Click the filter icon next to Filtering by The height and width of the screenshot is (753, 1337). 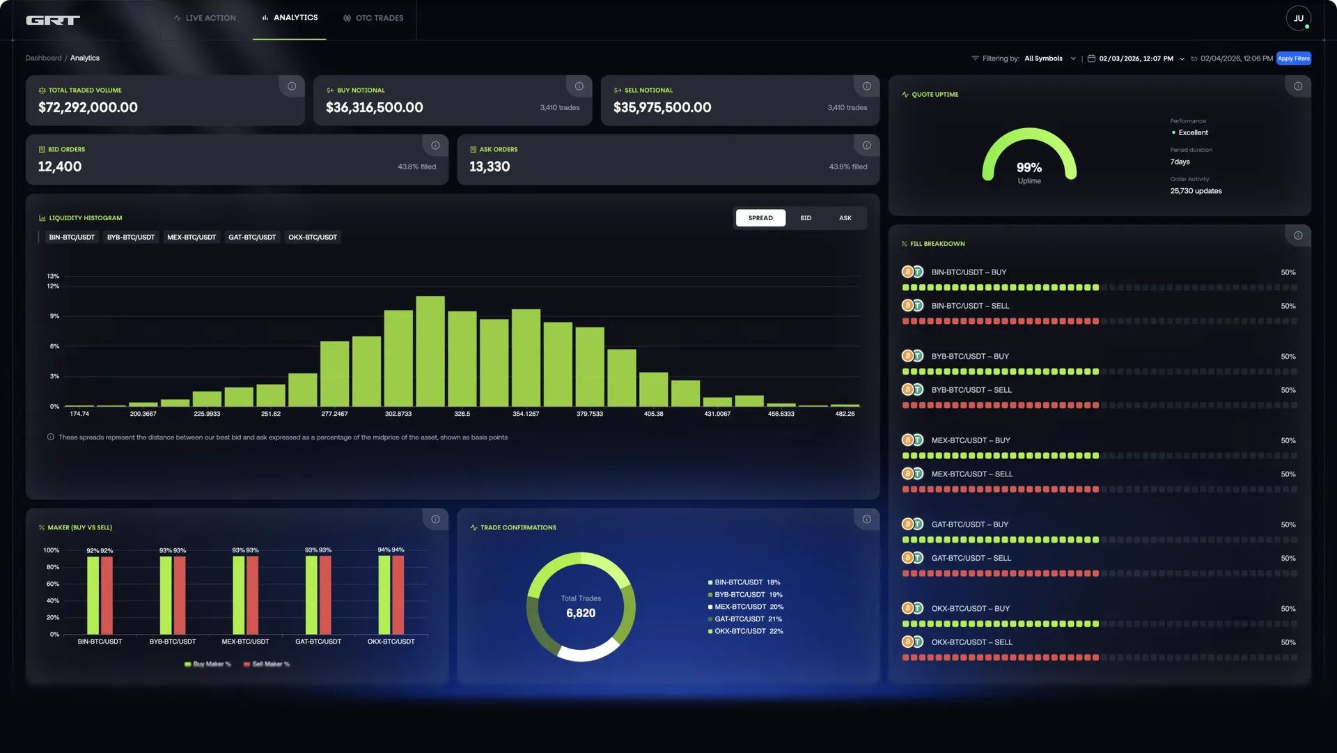click(x=974, y=59)
